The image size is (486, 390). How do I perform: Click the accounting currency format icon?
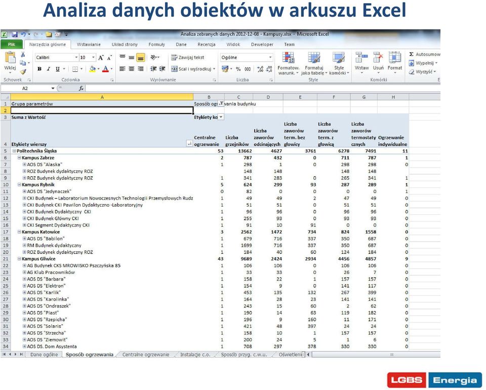click(225, 69)
